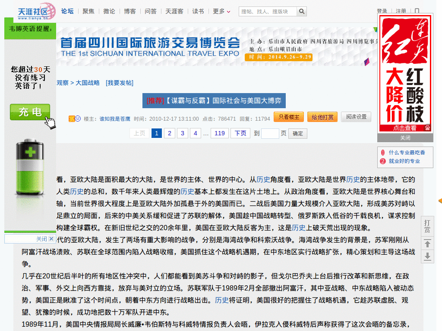
Task: Click the 什么专业最吃香 link
Action: point(408,152)
